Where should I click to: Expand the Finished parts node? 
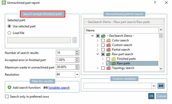point(103,59)
